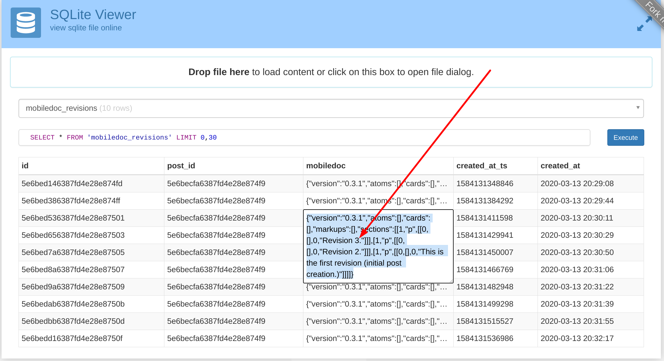Click the file drop box to open file dialog
This screenshot has height=361, width=664.
coord(331,72)
